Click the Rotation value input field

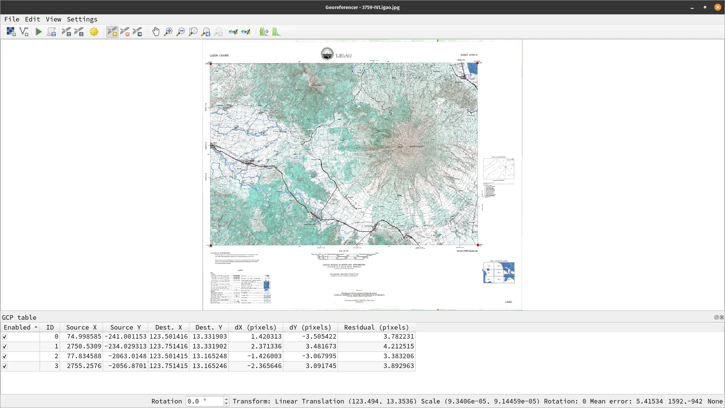[204, 401]
